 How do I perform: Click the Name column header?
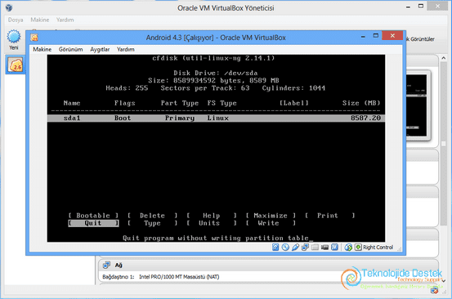(x=72, y=103)
